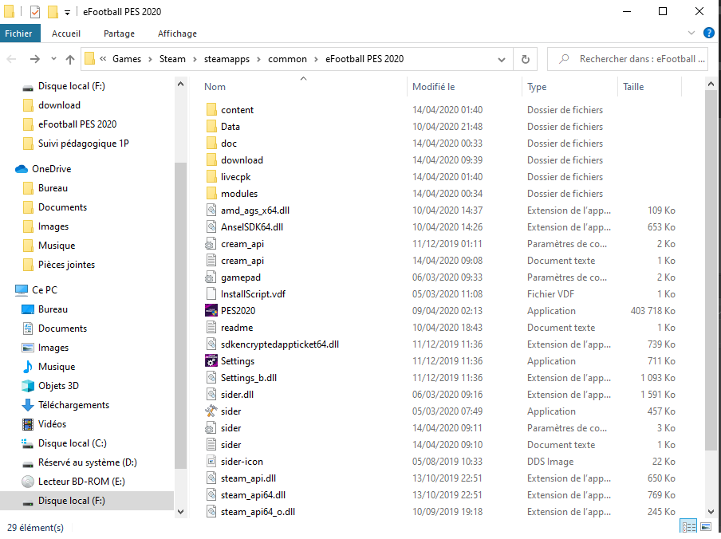Image resolution: width=721 pixels, height=539 pixels.
Task: Select the content folder icon
Action: (211, 109)
